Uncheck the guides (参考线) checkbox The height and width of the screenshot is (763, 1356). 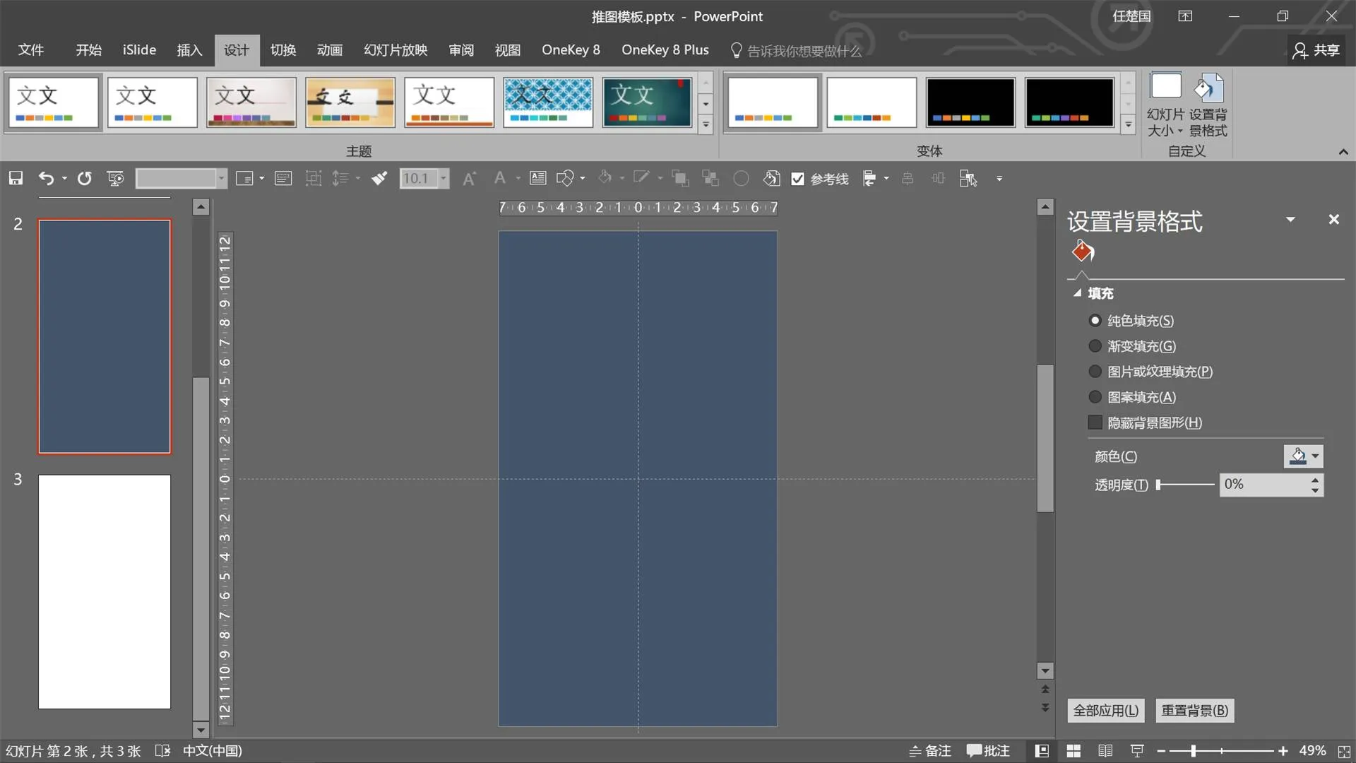pos(798,179)
